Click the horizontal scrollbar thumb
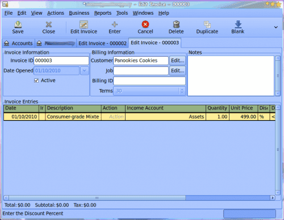Screen dimensions: 284x220 (97, 198)
